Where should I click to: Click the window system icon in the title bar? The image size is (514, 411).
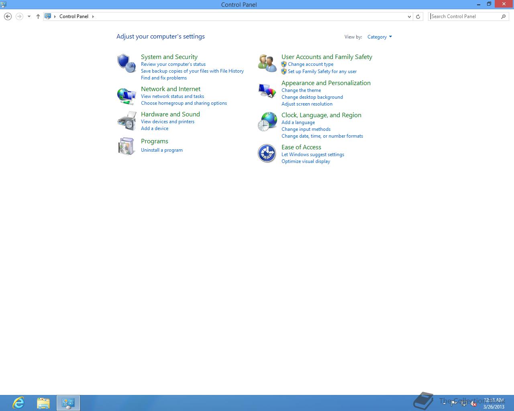[x=3, y=4]
